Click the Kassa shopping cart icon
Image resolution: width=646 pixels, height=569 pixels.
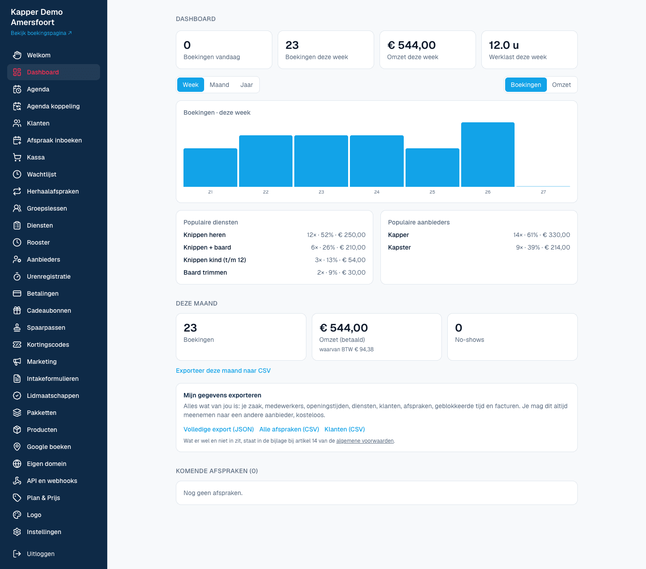17,157
